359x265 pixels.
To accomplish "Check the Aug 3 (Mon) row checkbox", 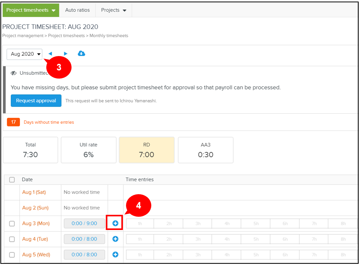I will click(12, 223).
